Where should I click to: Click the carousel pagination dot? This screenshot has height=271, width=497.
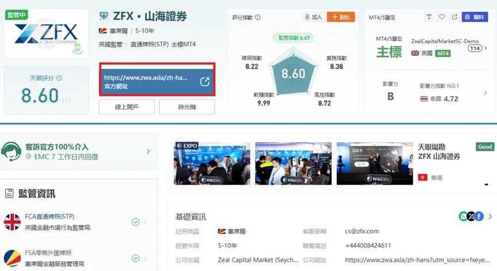[486, 184]
